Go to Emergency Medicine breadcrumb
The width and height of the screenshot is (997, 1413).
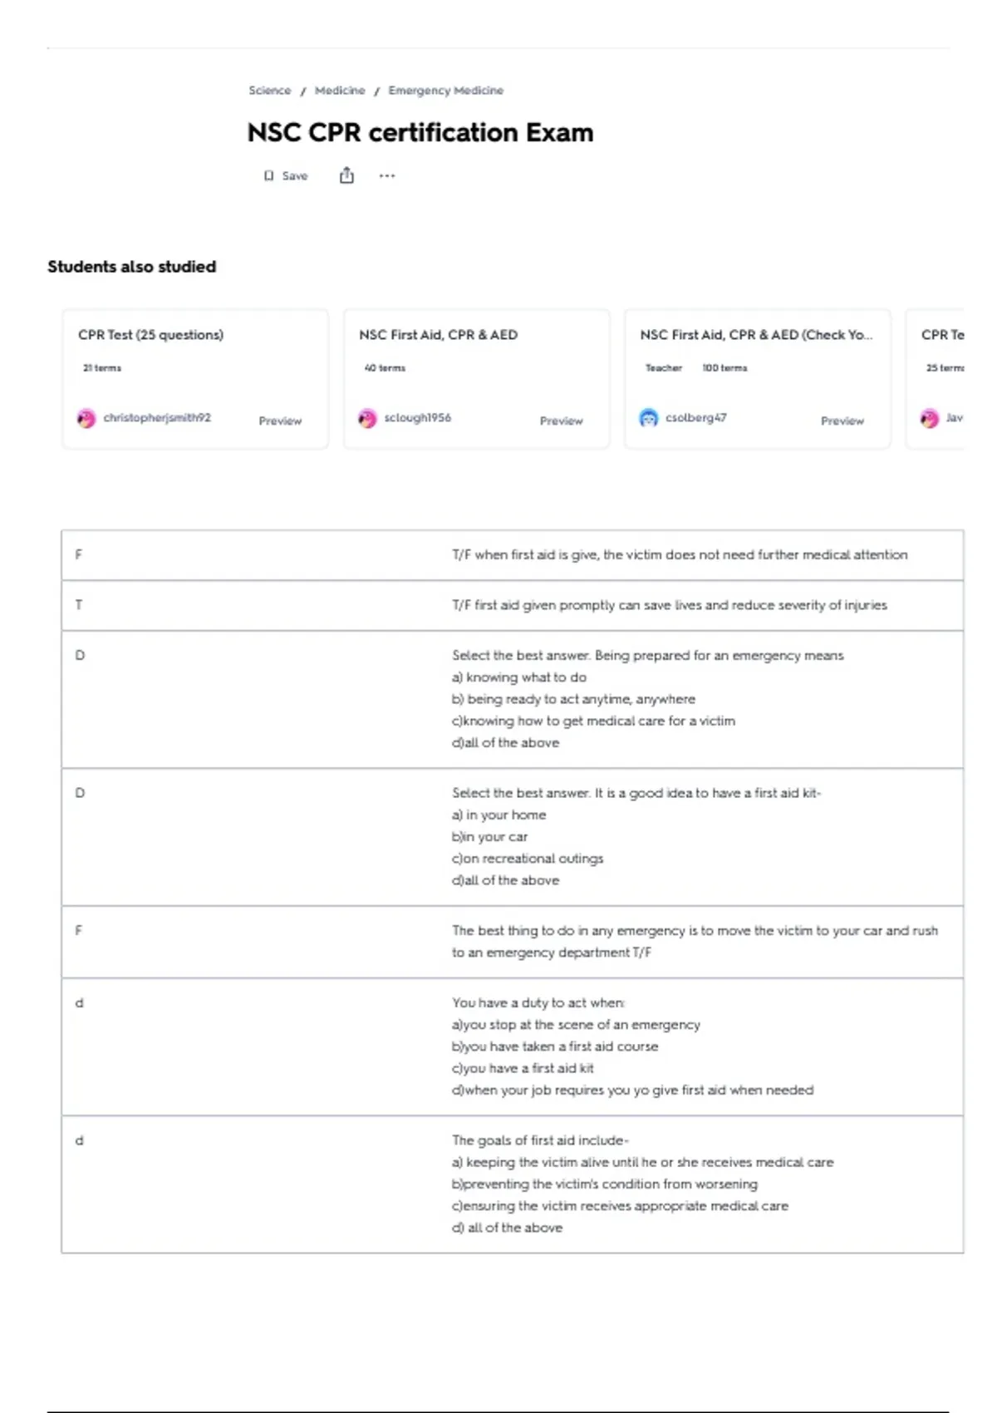[445, 91]
